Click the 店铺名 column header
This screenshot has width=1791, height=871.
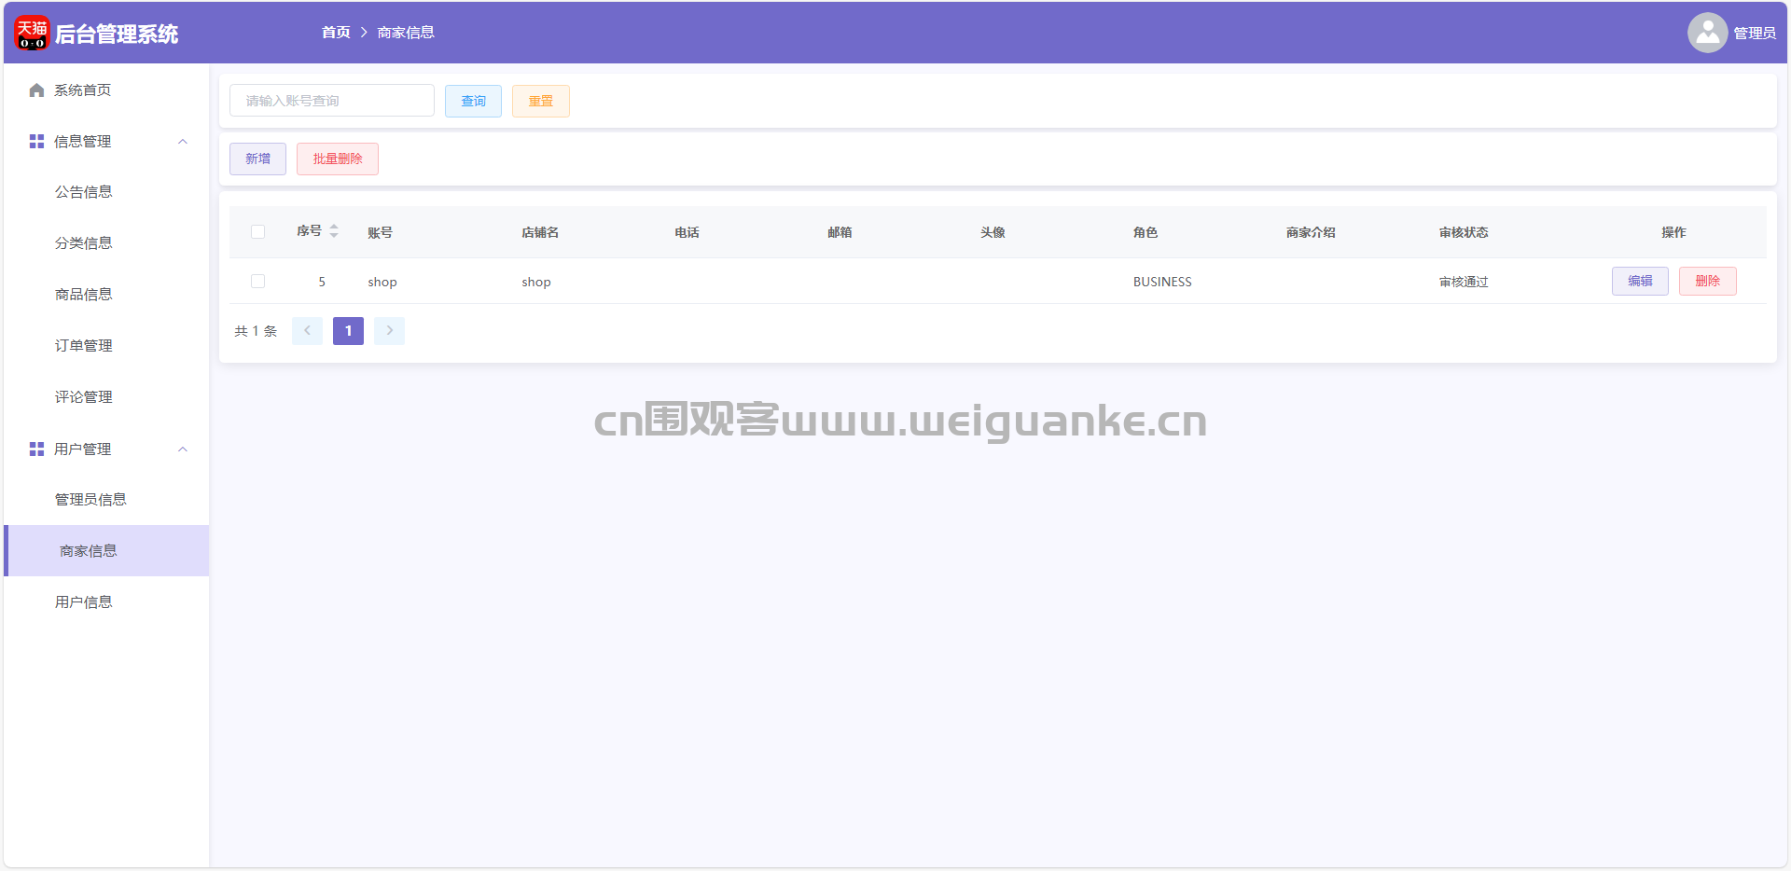coord(540,232)
